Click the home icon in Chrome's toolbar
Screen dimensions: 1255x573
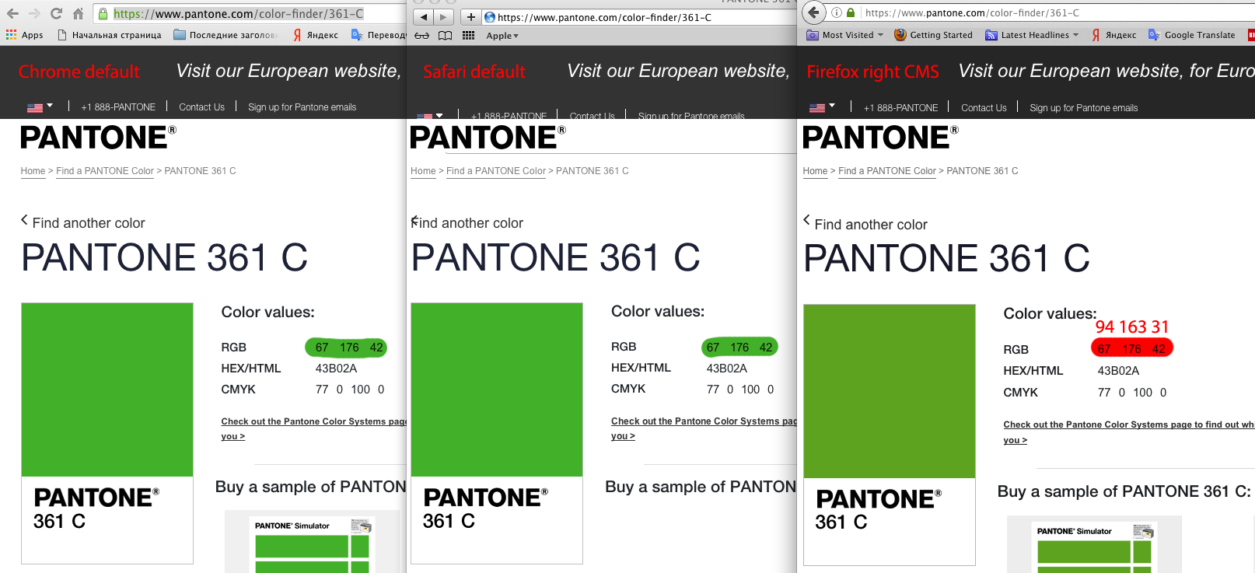[x=79, y=13]
